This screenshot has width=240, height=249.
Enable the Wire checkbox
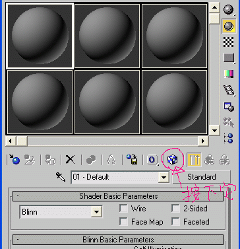[x=123, y=208]
